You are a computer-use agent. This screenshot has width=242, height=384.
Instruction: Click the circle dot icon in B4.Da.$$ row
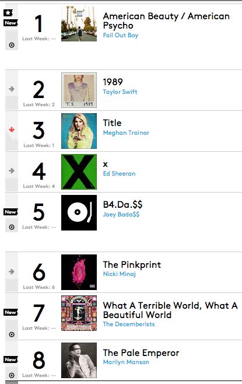(x=12, y=227)
